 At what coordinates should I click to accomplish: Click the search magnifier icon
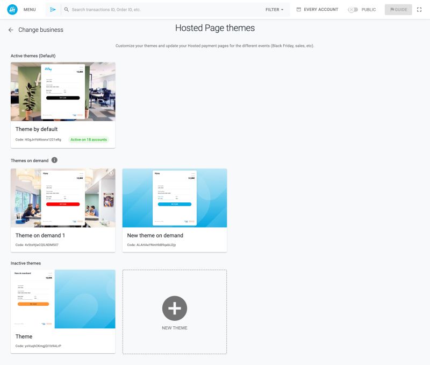pyautogui.click(x=66, y=9)
